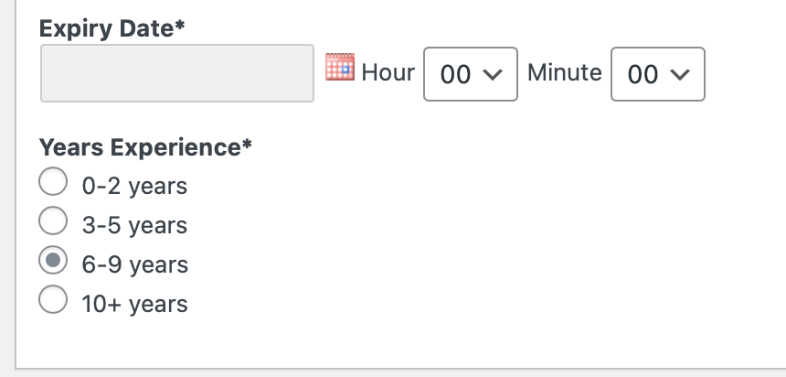Click the "3-5 years" label text
Viewport: 786px width, 377px height.
[x=134, y=226]
